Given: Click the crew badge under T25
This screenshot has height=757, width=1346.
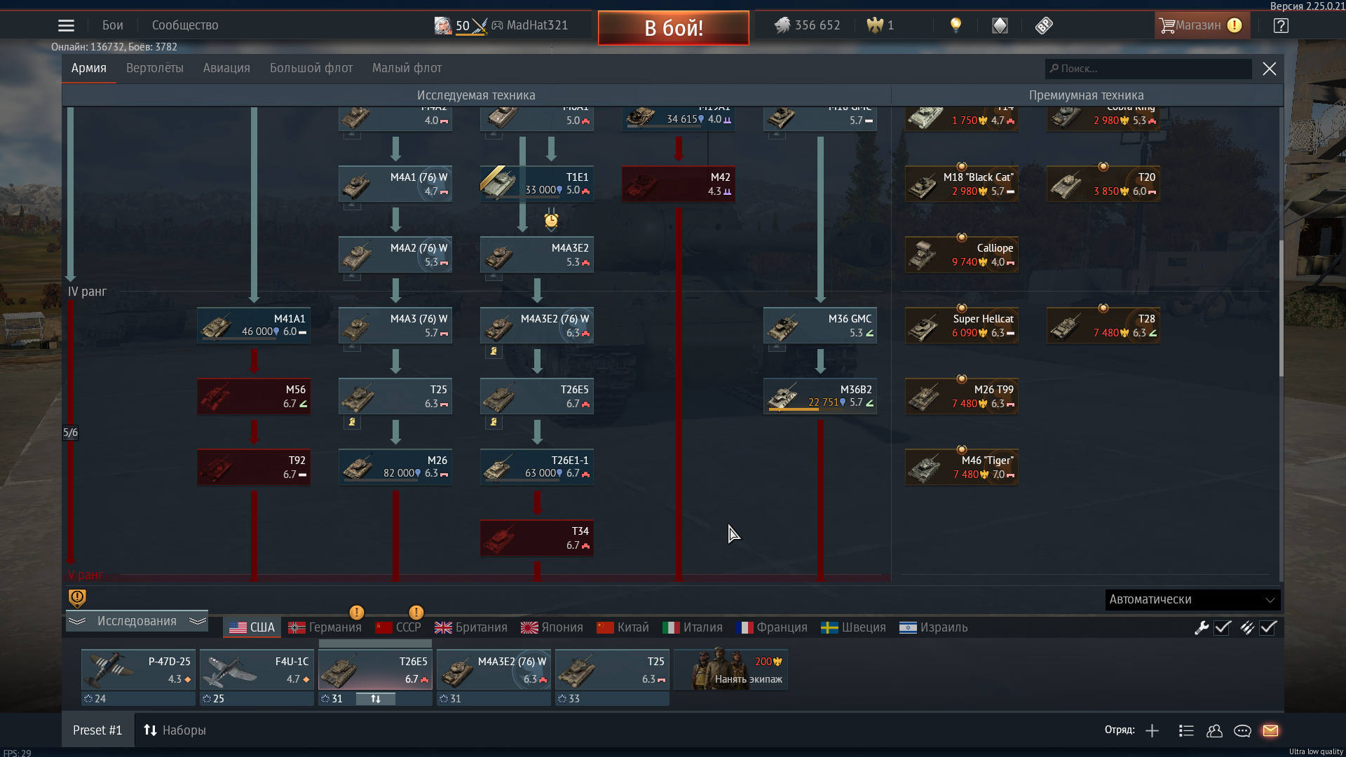Looking at the screenshot, I should 352,422.
